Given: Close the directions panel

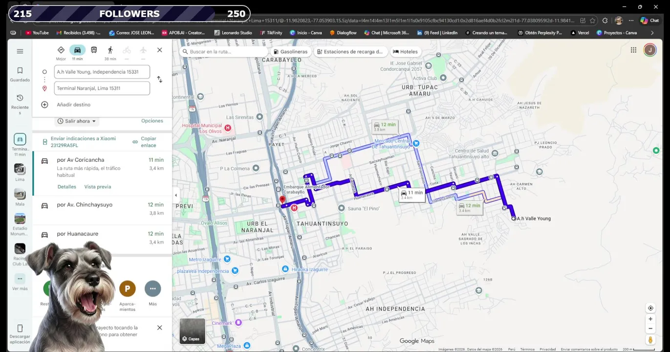Looking at the screenshot, I should point(159,50).
